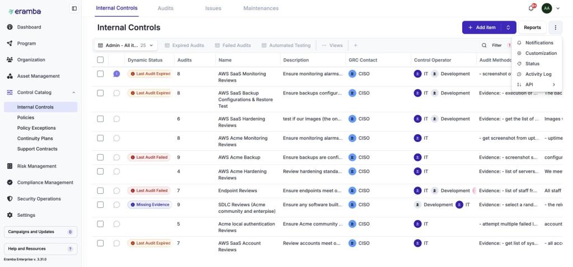The width and height of the screenshot is (573, 267).
Task: Open the Filter button
Action: [x=497, y=45]
